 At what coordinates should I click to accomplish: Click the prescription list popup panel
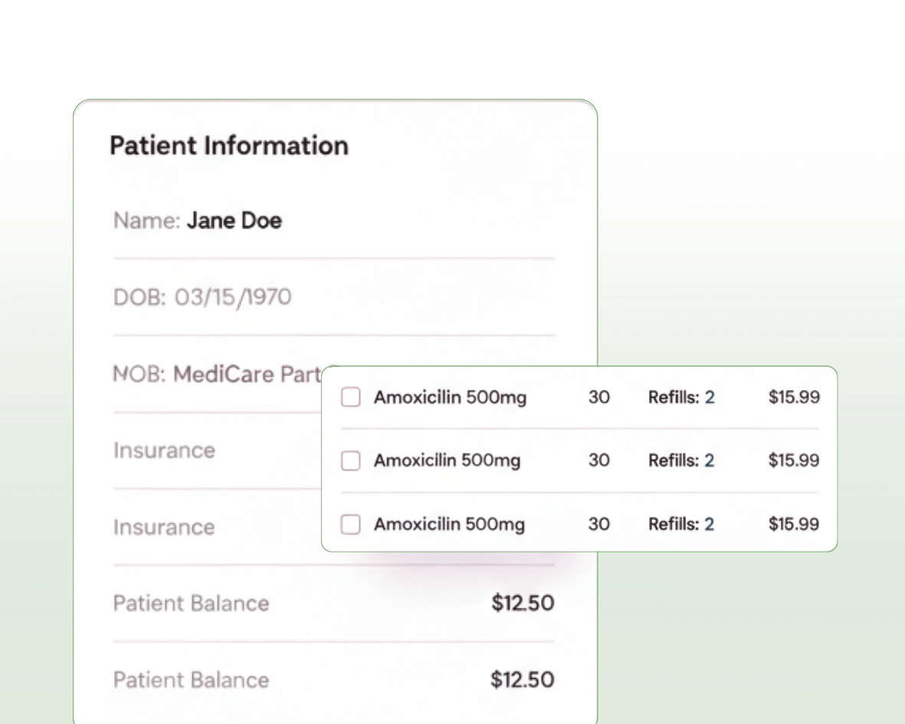(x=579, y=458)
